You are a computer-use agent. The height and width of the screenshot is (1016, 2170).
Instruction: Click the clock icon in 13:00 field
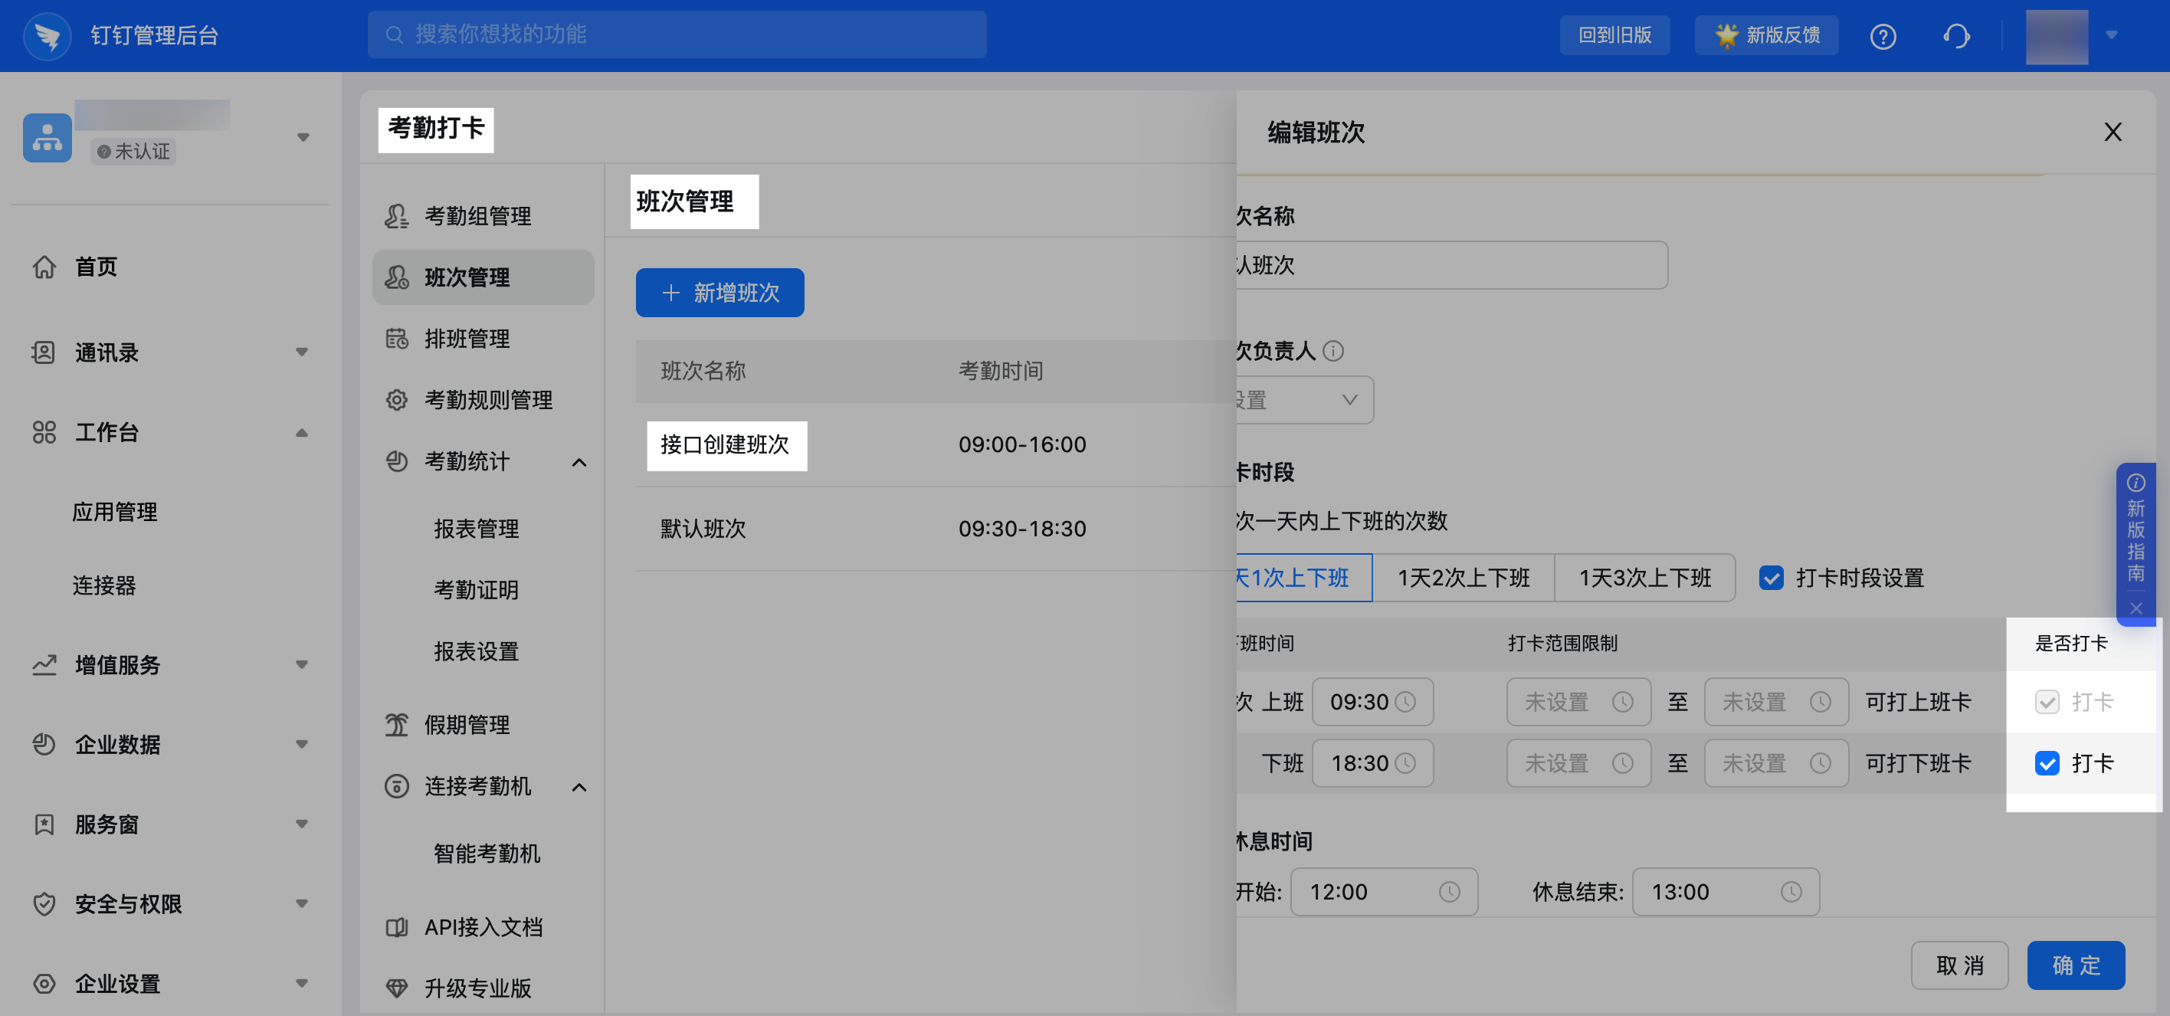pyautogui.click(x=1791, y=891)
